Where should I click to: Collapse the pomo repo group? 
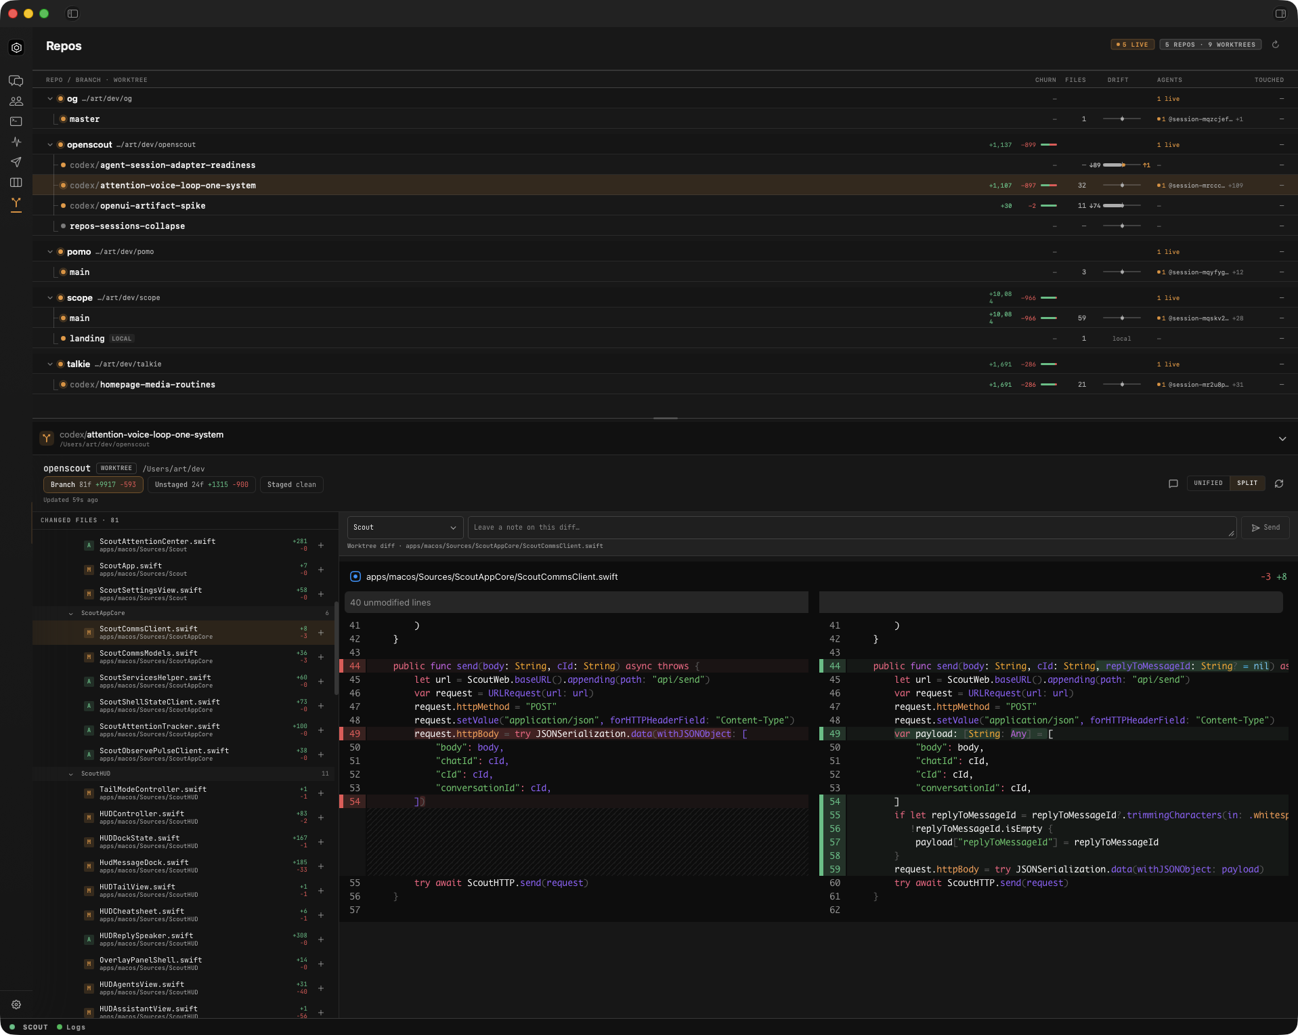click(x=50, y=252)
